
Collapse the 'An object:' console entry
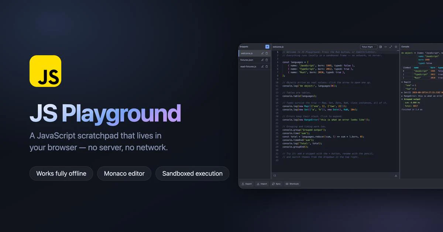[x=415, y=53]
